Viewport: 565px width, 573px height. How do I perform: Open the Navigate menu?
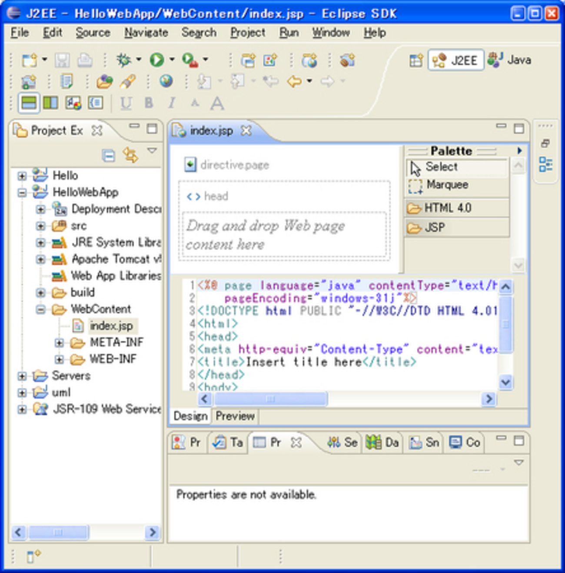(x=146, y=33)
